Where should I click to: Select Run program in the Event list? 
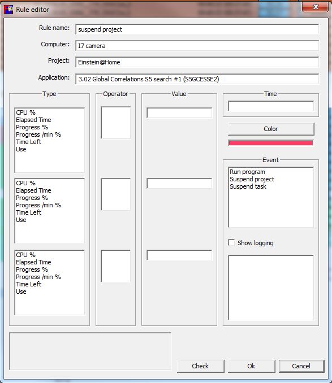pos(247,172)
